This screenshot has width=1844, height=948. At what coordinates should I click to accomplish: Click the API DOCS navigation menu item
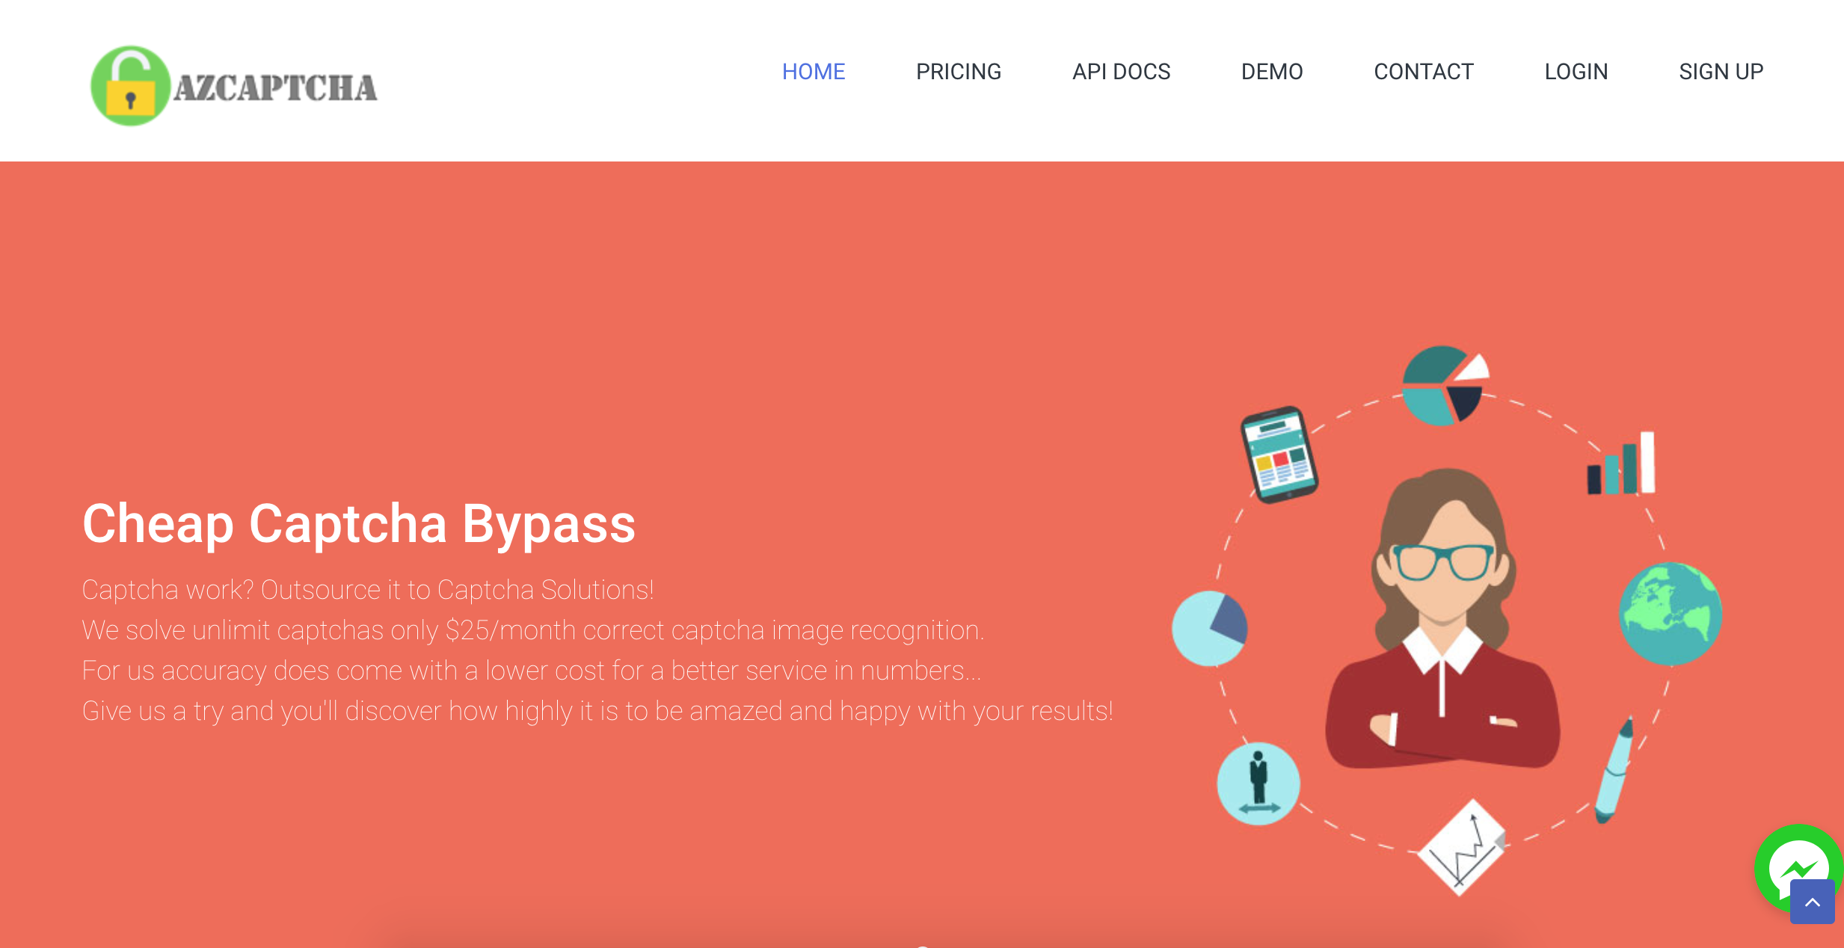(1122, 71)
